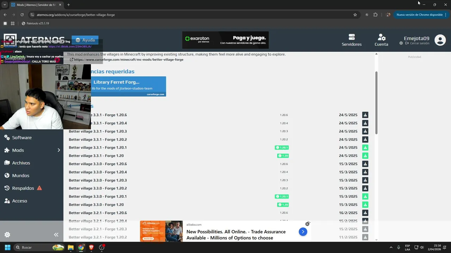Download Better village 3.2.1 Forge 1.20.6

365,213
